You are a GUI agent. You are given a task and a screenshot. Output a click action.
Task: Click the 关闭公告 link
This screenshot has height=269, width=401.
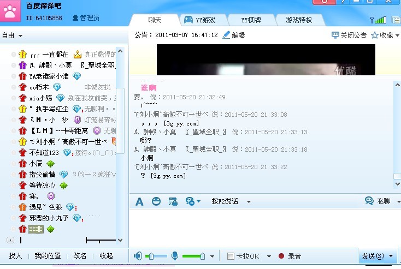[x=353, y=35]
